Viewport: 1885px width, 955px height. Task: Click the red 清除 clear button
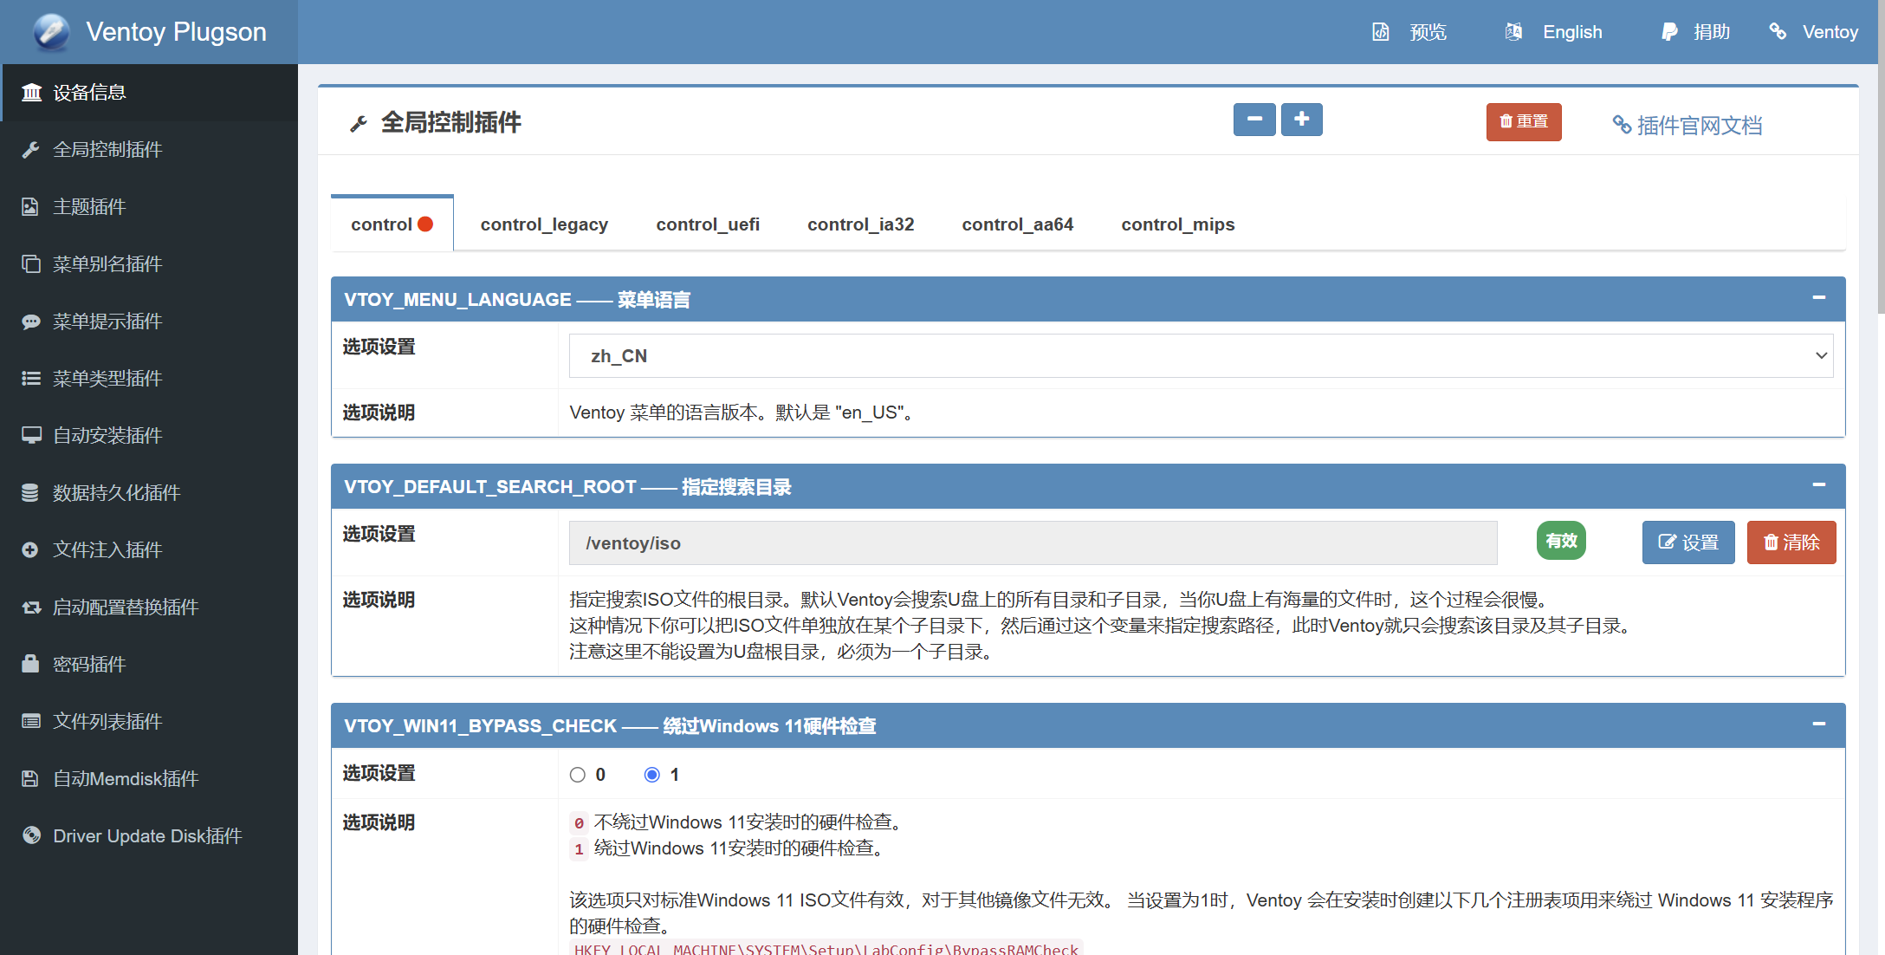1791,542
